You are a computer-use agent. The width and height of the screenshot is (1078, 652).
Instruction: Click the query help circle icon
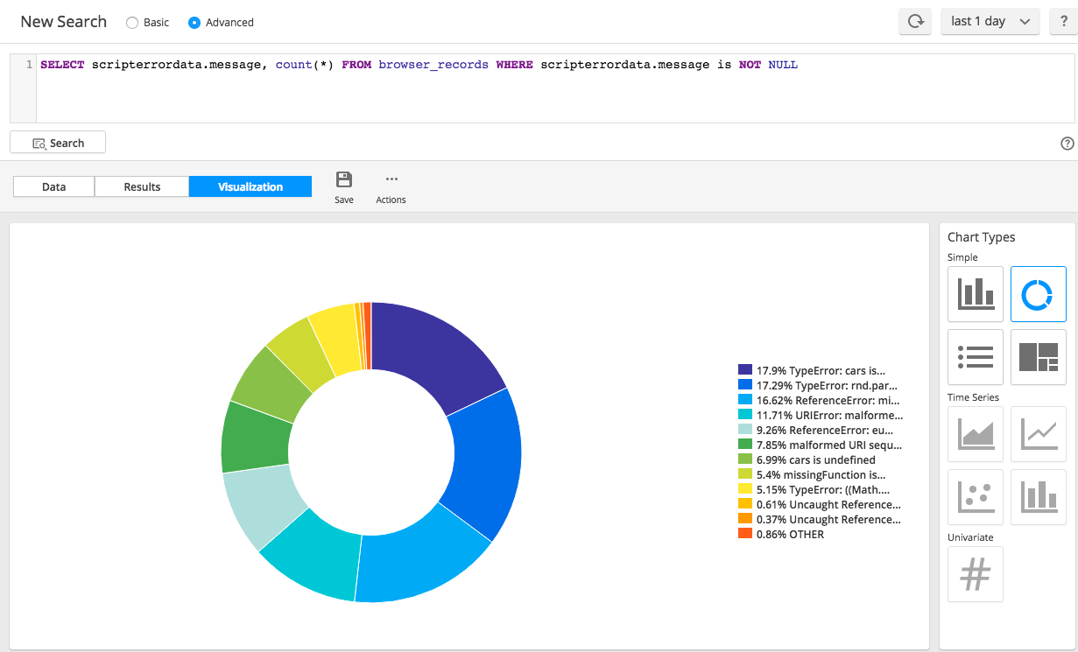(x=1067, y=144)
